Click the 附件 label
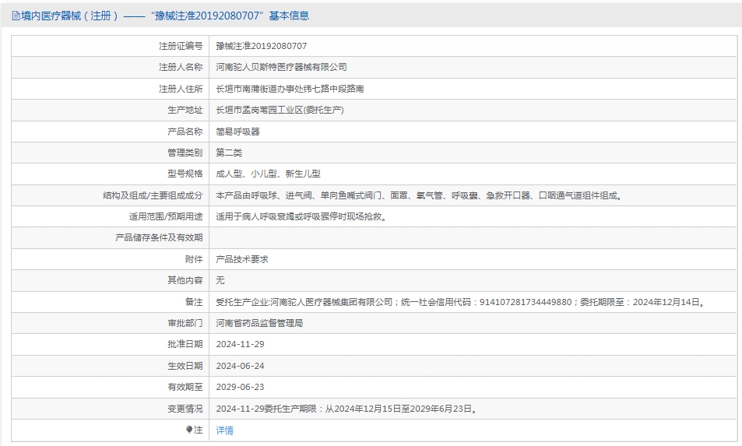This screenshot has width=742, height=446. coord(194,259)
